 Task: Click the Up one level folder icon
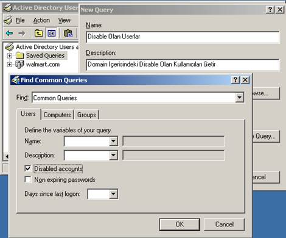point(39,33)
